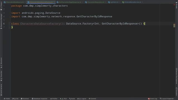Place cursor on the package keyword

[x=16, y=6]
